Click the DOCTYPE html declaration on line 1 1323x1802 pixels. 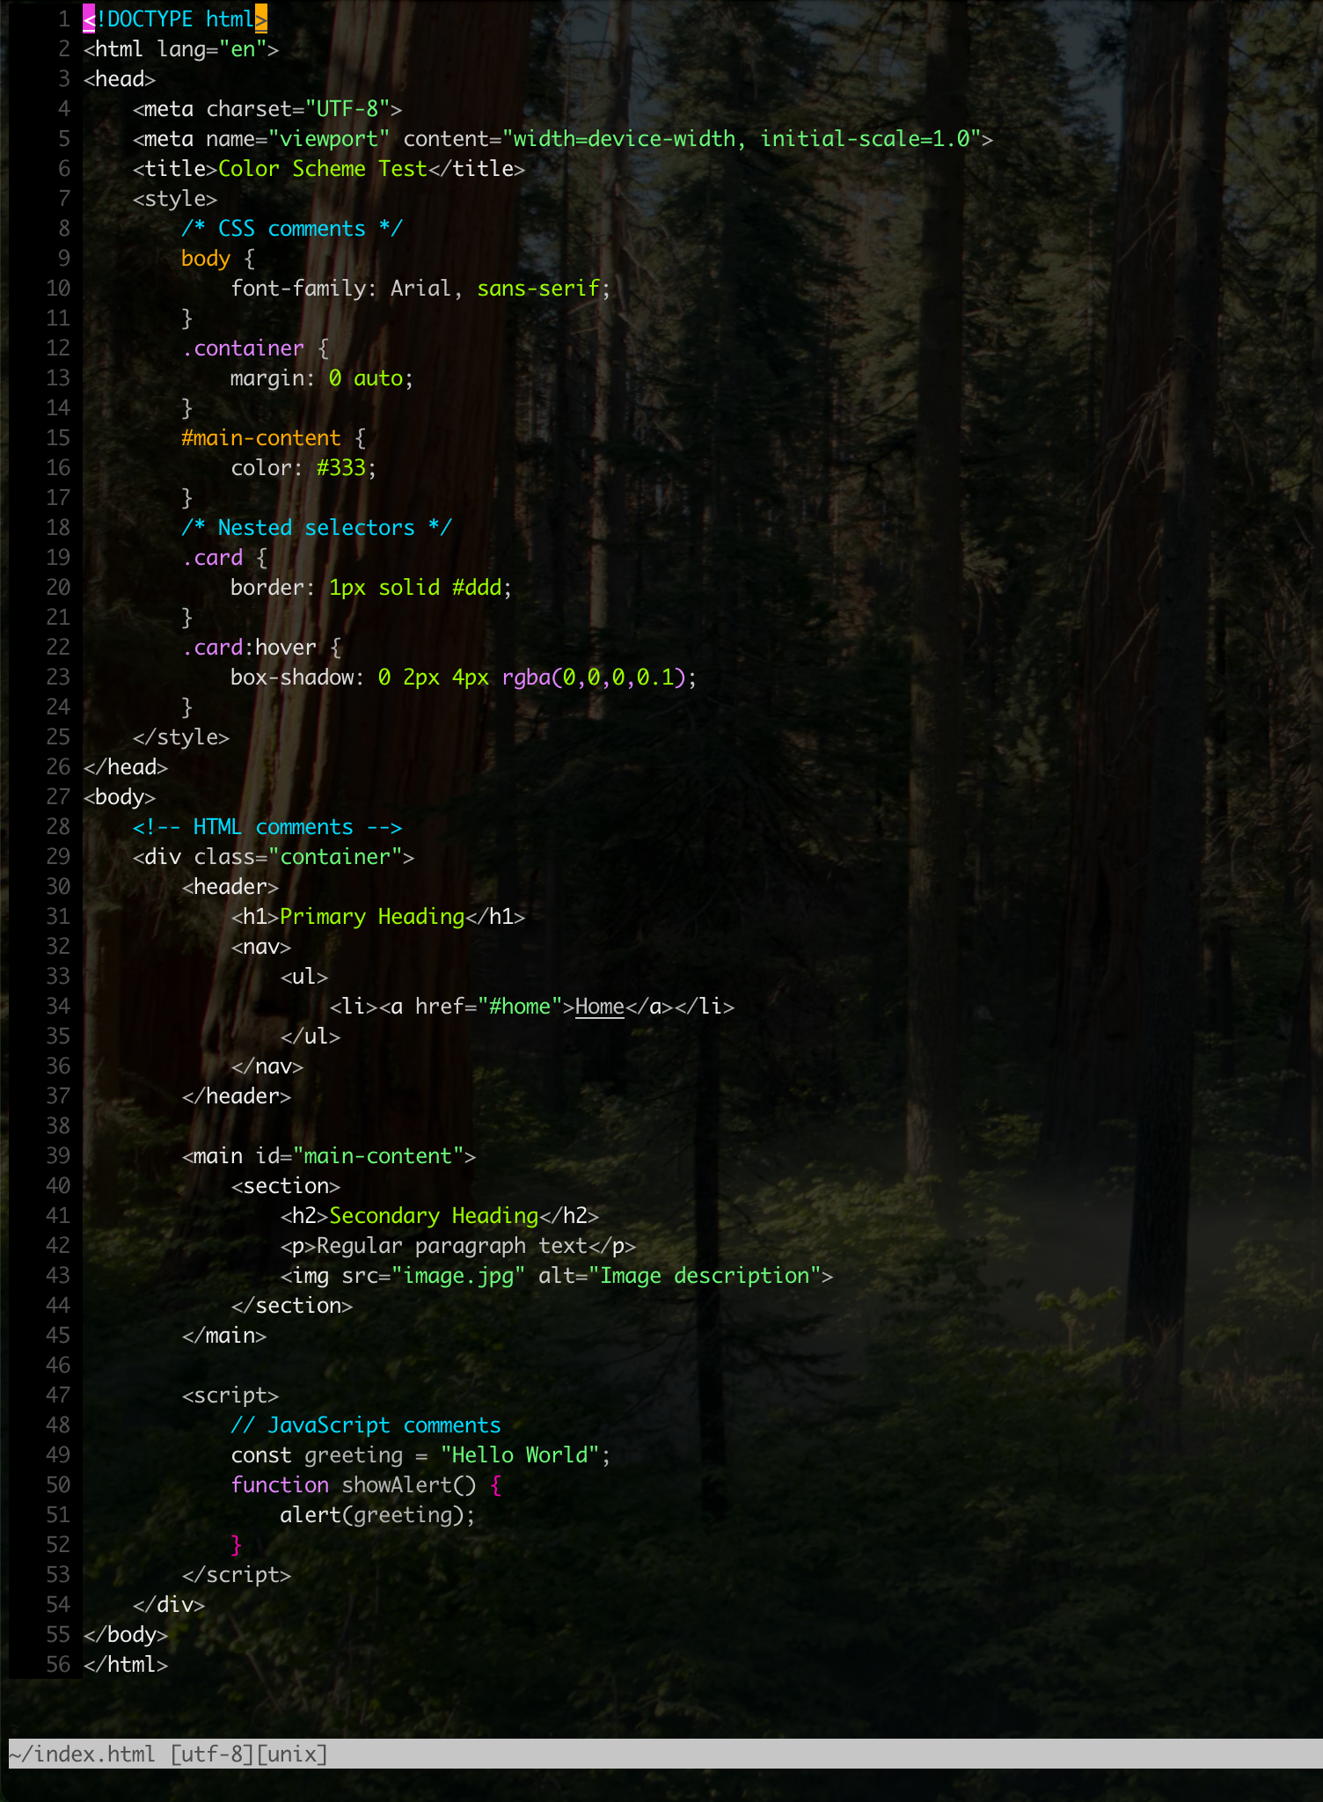click(x=175, y=18)
